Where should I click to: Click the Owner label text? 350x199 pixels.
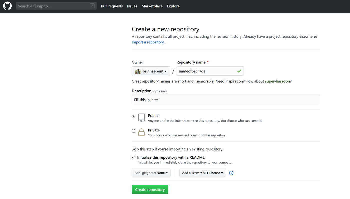point(137,62)
